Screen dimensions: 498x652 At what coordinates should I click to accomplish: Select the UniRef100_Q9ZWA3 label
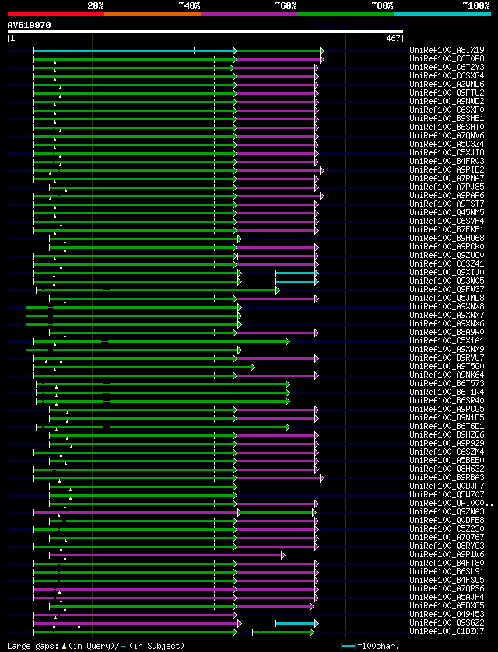447,511
